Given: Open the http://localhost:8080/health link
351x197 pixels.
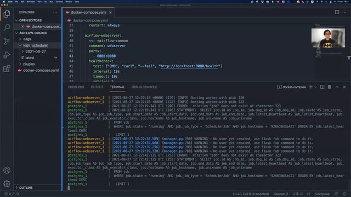Looking at the screenshot, I should click(x=190, y=66).
